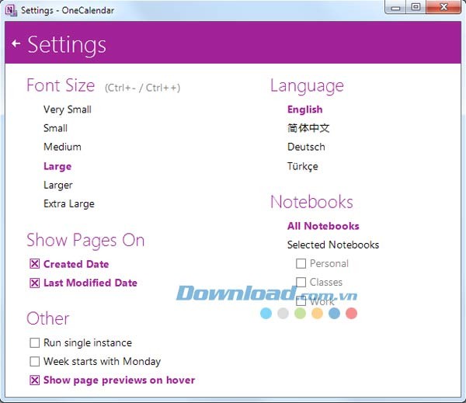Screen dimensions: 466x403
Task: Change language to Deutsch
Action: [306, 147]
